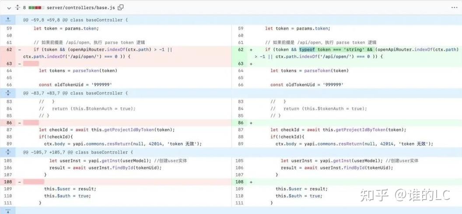Image resolution: width=462 pixels, height=214 pixels.
Task: Click the expand-all-lines icon in the file header
Action: click(x=17, y=7)
